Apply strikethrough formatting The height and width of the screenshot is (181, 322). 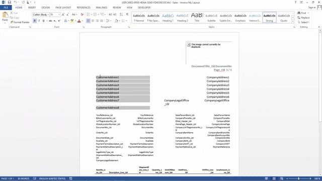50,21
